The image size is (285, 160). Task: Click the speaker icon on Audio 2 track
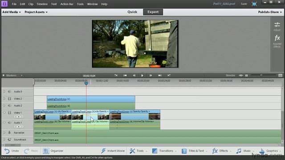click(x=9, y=106)
